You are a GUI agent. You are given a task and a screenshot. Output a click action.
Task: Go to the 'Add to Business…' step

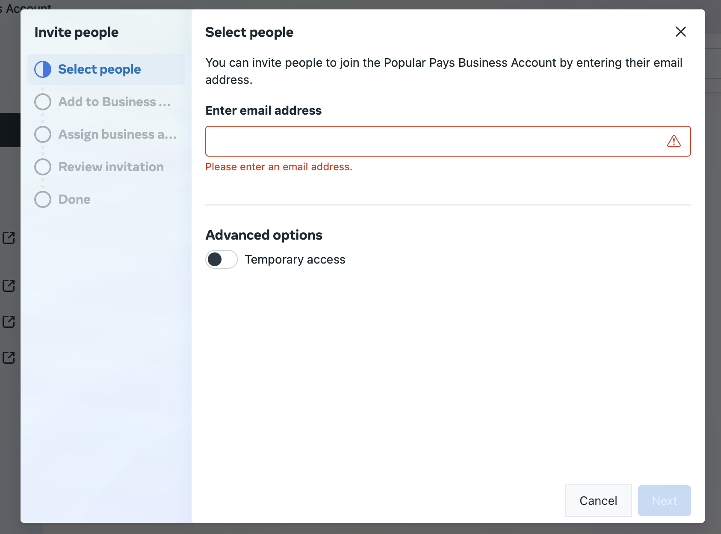click(x=114, y=102)
